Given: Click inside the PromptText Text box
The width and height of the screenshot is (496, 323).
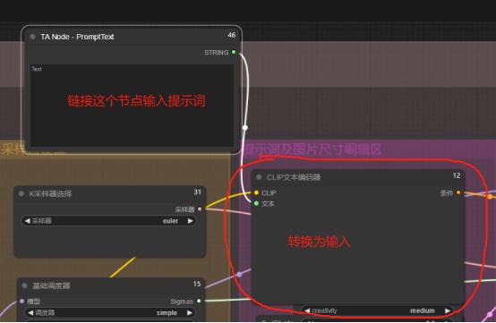Looking at the screenshot, I should 132,106.
